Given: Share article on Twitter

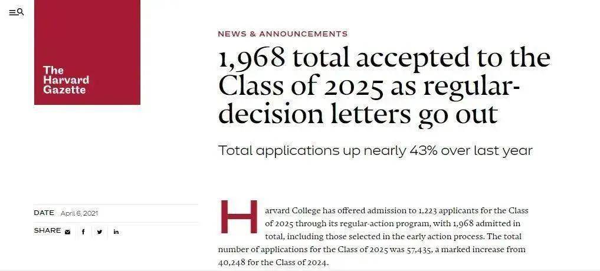Looking at the screenshot, I should [x=100, y=232].
